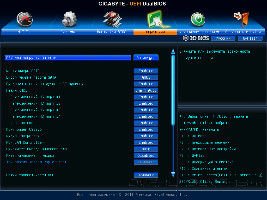
Task: Select xHCI потоки label
Action: [22, 123]
